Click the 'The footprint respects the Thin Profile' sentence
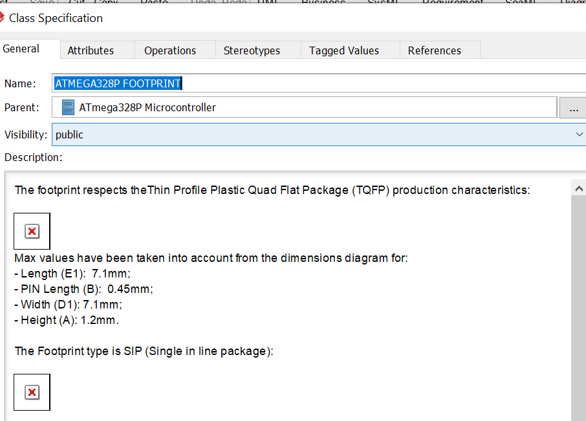This screenshot has height=421, width=586. click(272, 190)
